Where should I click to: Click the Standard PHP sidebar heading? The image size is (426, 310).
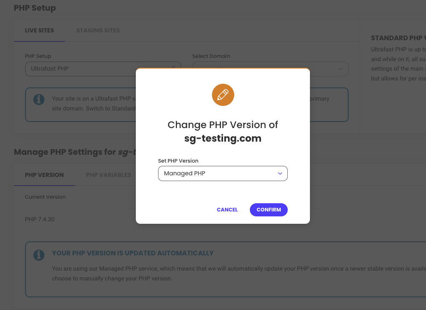tap(397, 38)
